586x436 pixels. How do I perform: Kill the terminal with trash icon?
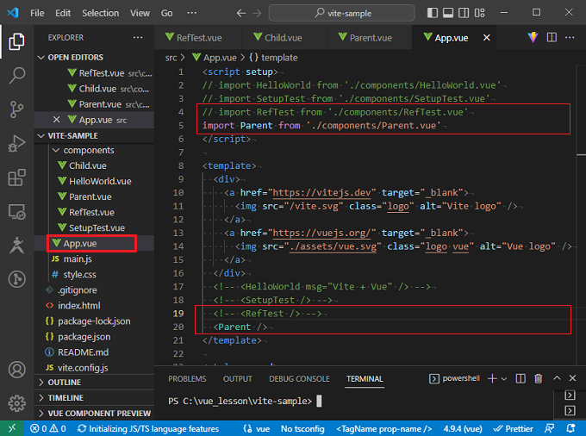coord(538,378)
